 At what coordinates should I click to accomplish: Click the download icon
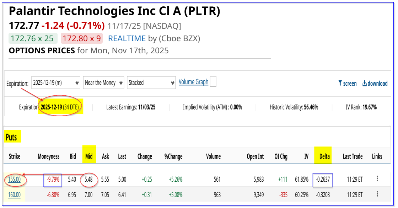pos(365,84)
